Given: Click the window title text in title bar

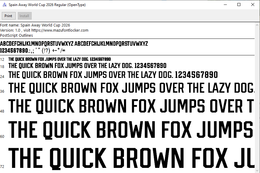Looking at the screenshot, I should [x=47, y=5].
